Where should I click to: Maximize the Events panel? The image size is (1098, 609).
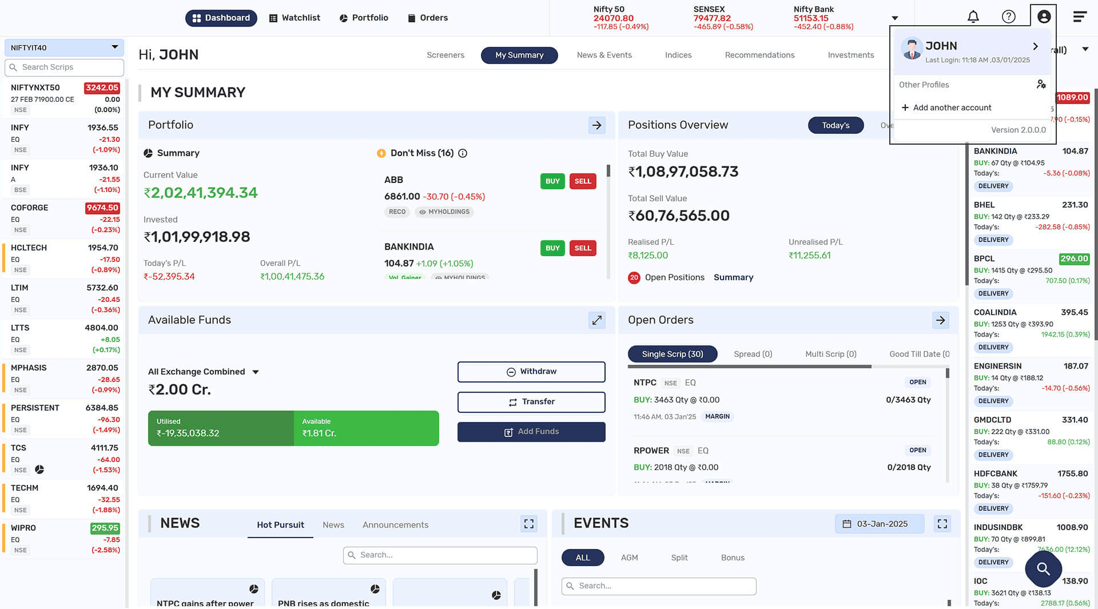[x=942, y=524]
